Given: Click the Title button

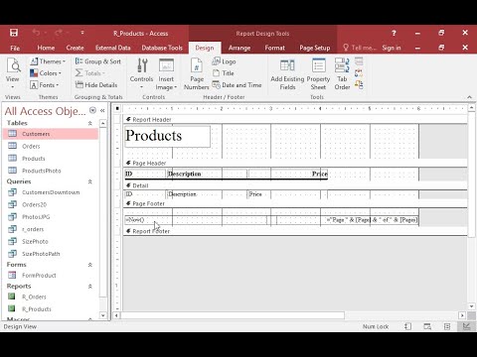Looking at the screenshot, I should (x=224, y=73).
